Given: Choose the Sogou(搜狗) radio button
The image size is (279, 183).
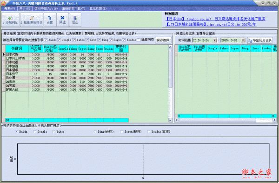Looking at the screenshot, I should [121, 132].
